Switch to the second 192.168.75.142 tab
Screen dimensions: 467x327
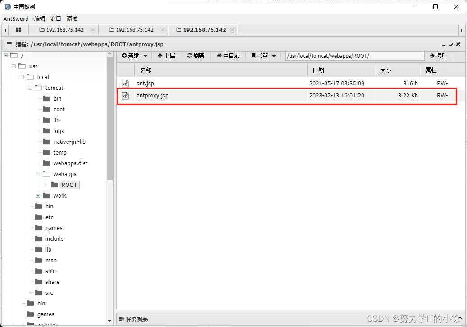[131, 30]
